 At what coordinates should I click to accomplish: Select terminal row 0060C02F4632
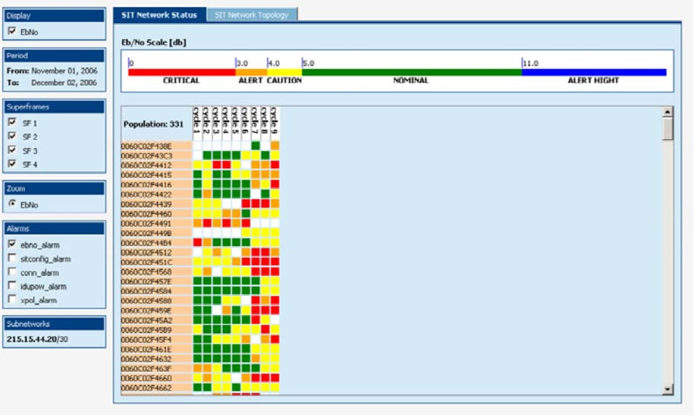coord(156,359)
